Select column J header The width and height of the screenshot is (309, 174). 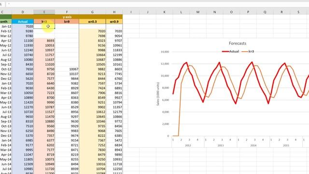point(148,12)
